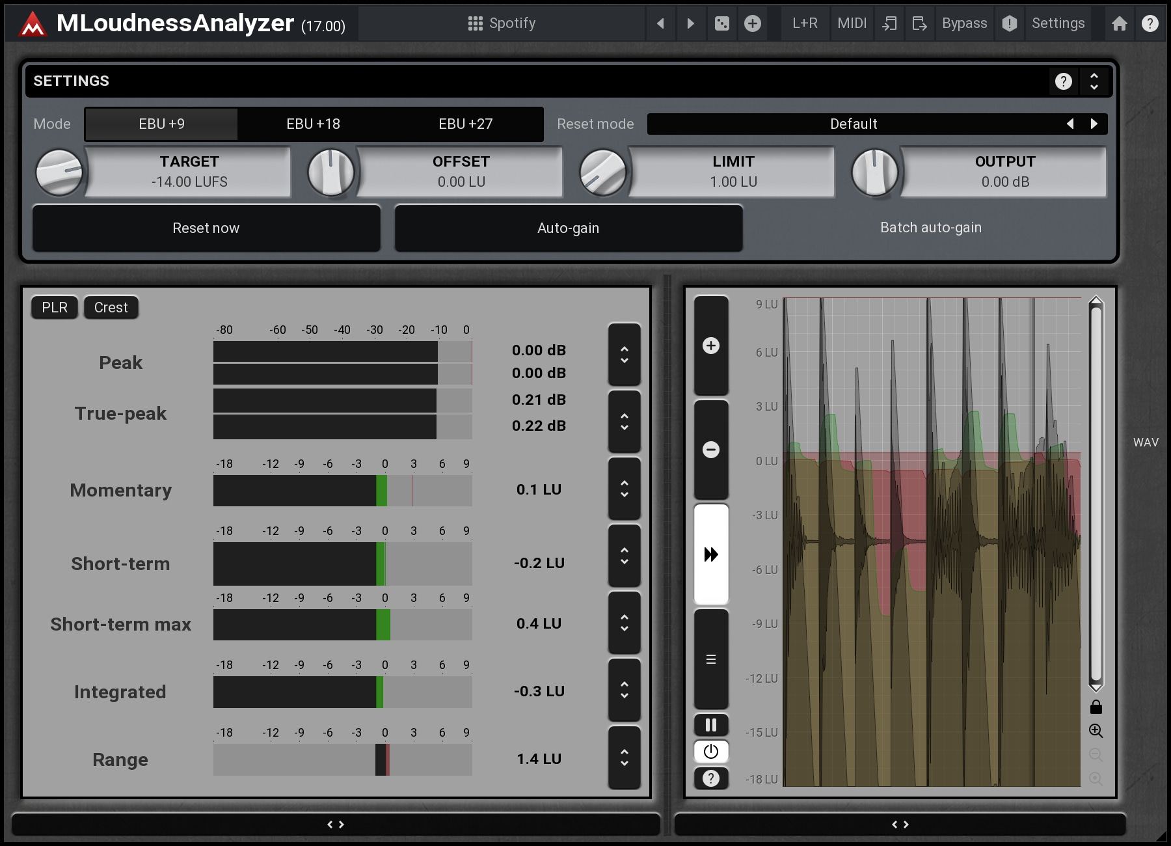The width and height of the screenshot is (1171, 846).
Task: Select EBU +27 mode tab
Action: pos(465,124)
